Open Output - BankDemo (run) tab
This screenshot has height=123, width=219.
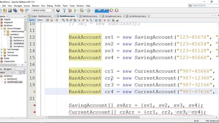pyautogui.click(x=41, y=16)
